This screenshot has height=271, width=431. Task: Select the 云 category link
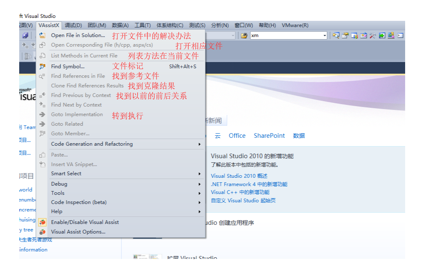click(218, 136)
